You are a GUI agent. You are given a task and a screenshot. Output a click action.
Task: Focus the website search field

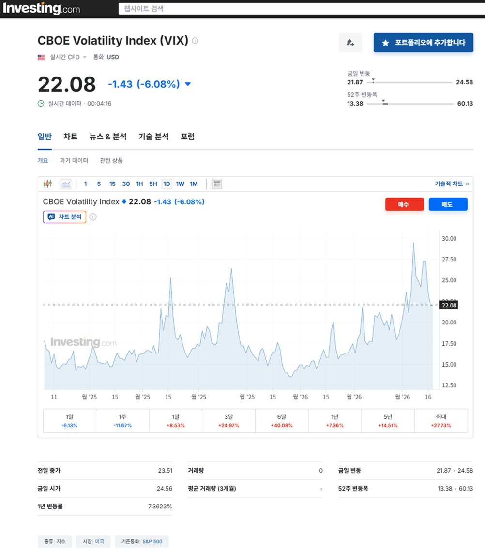pyautogui.click(x=302, y=8)
